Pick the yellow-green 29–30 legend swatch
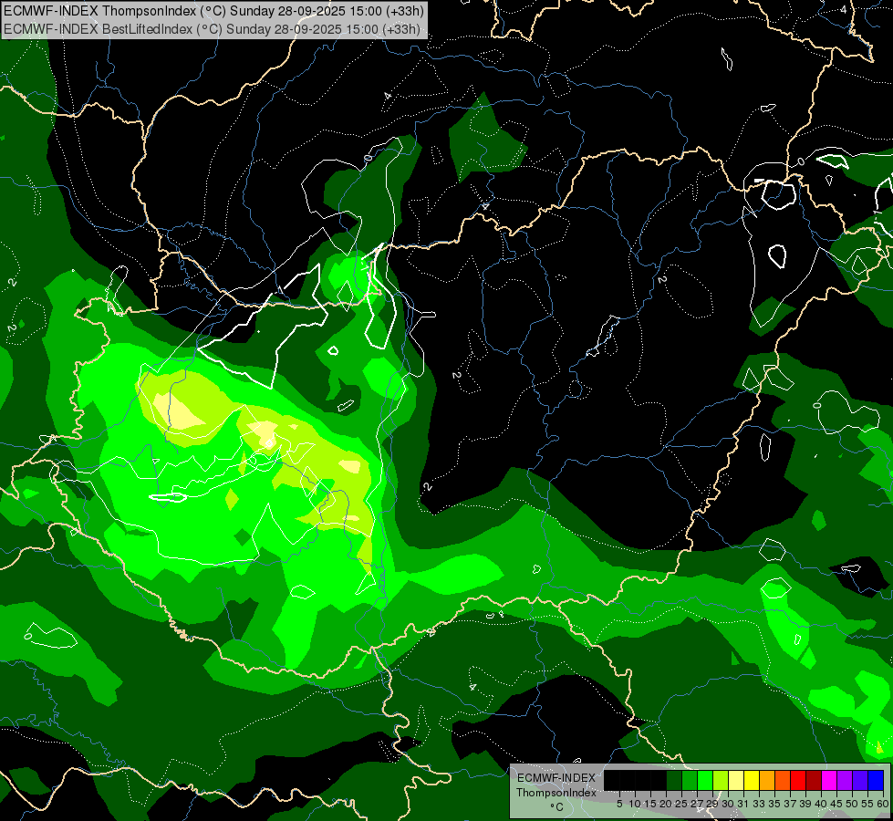 click(x=721, y=780)
